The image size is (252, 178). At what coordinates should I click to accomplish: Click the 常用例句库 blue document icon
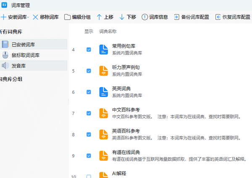coord(104,49)
